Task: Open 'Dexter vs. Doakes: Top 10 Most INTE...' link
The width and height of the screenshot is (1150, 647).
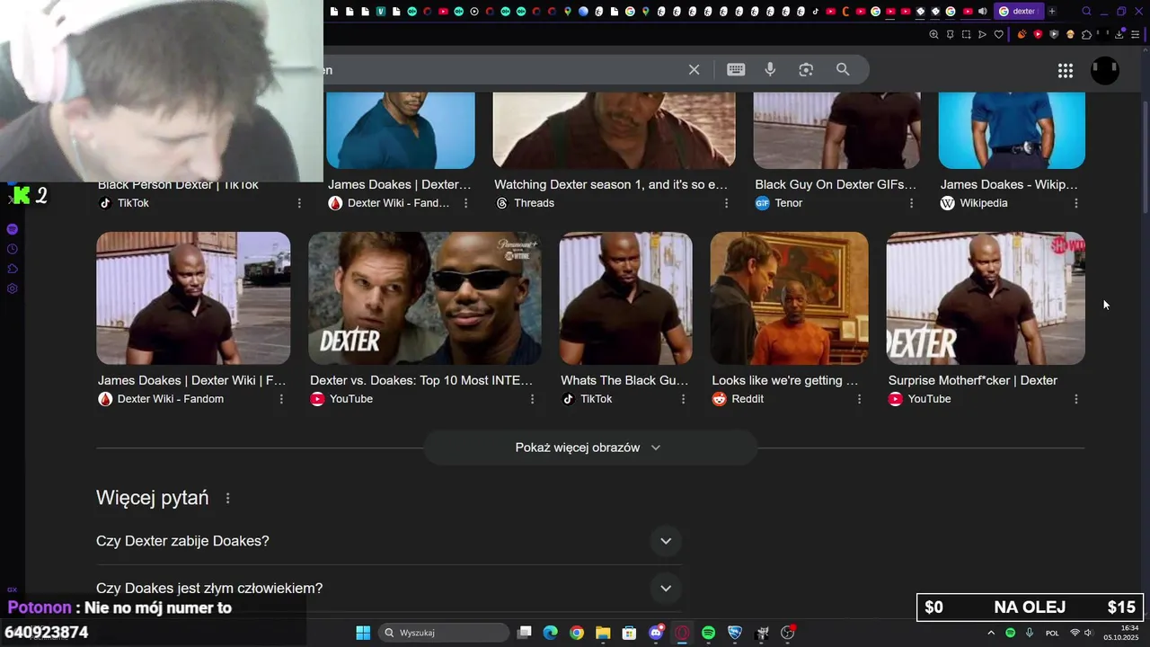Action: coord(421,380)
